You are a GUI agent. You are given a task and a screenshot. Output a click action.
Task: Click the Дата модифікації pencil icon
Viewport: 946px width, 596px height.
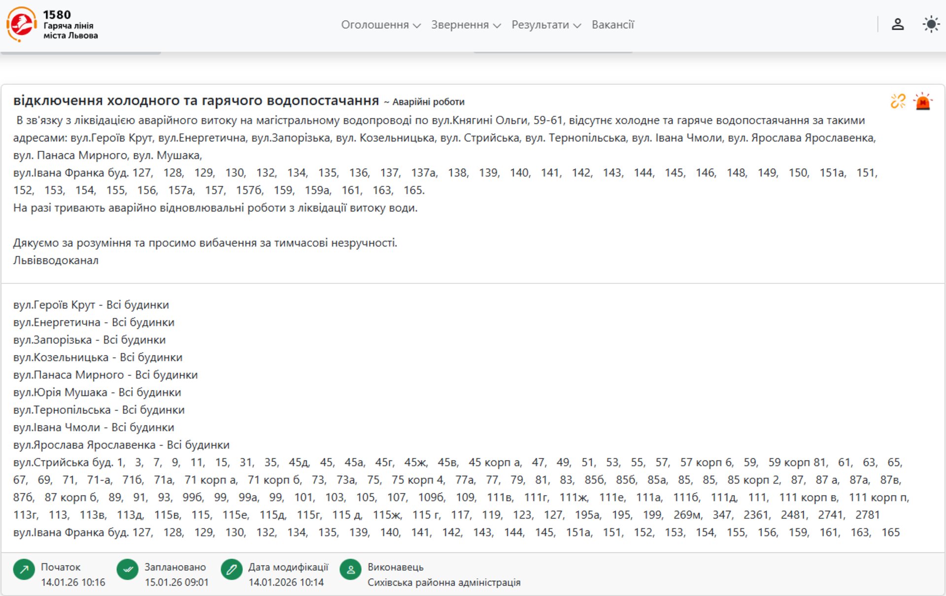click(232, 569)
